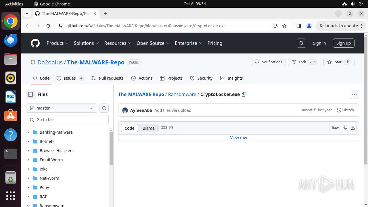Launch Thunderbird from the dock
Screen dimensions: 368x207
pyautogui.click(x=11, y=40)
